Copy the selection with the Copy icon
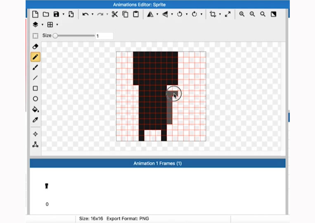The height and width of the screenshot is (223, 315). click(126, 14)
